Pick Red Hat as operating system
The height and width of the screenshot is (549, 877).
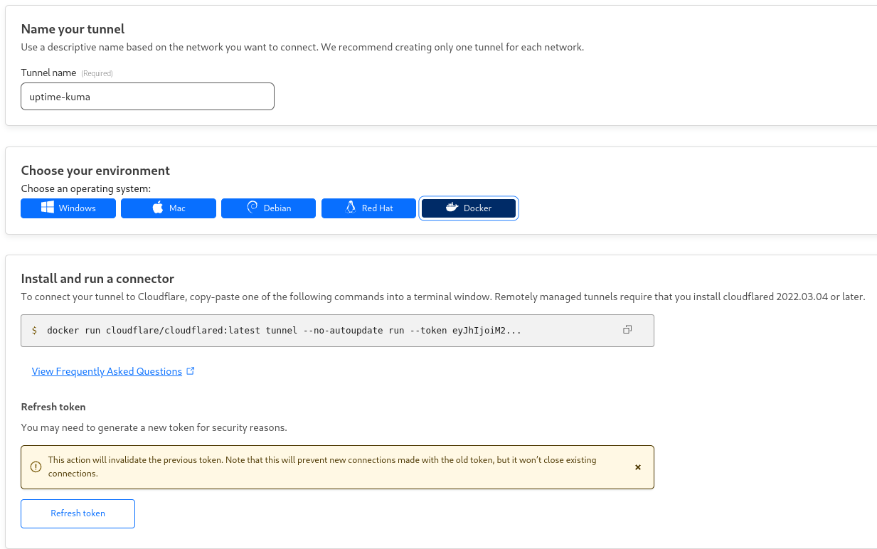click(x=369, y=208)
